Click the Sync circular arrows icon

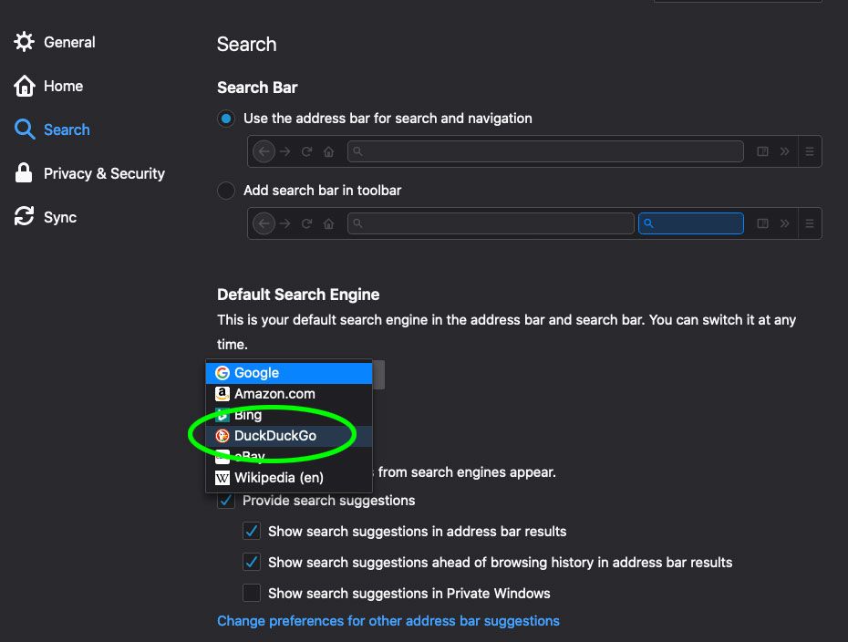click(22, 217)
